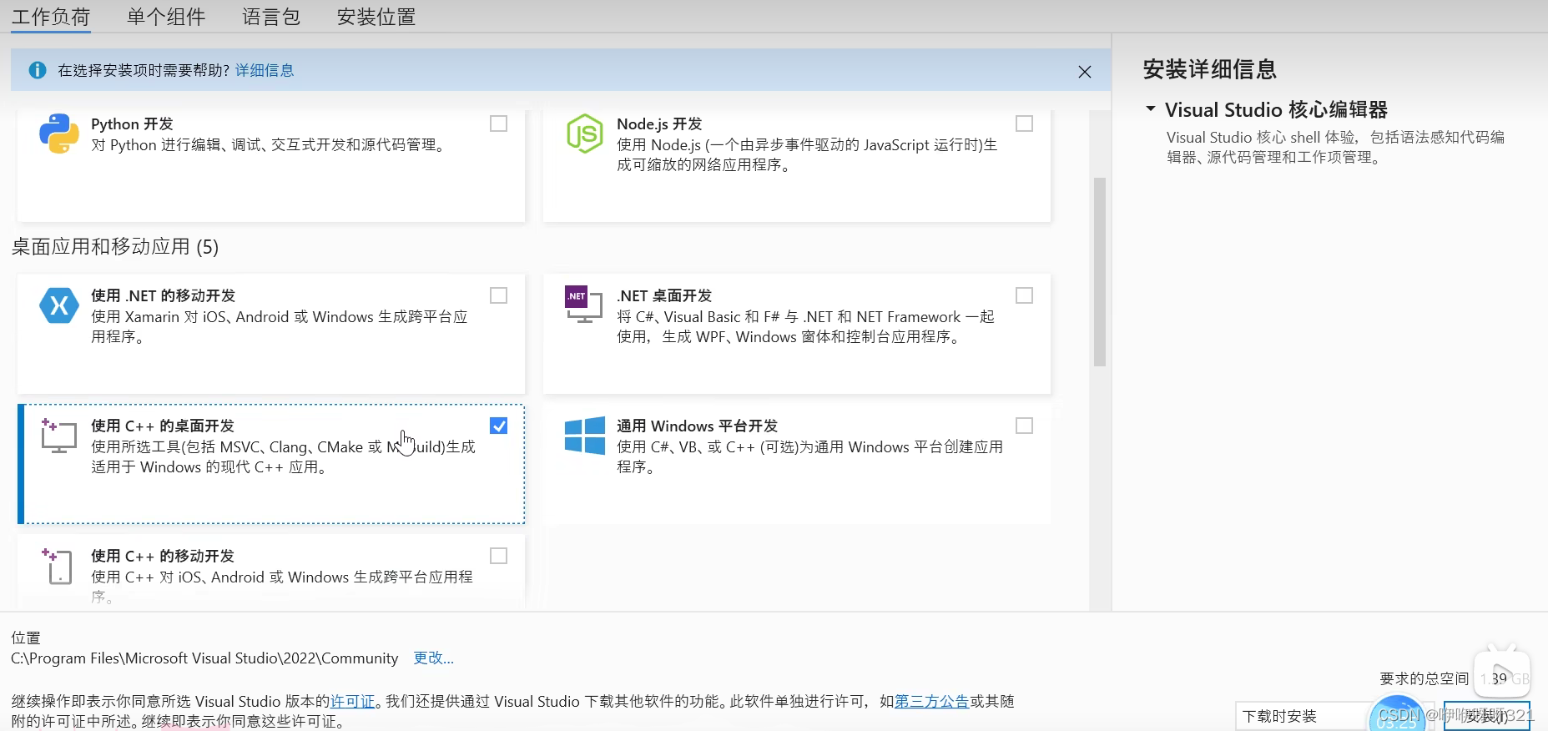The width and height of the screenshot is (1548, 731).
Task: Select the Node.js 开发 card title
Action: 659,124
